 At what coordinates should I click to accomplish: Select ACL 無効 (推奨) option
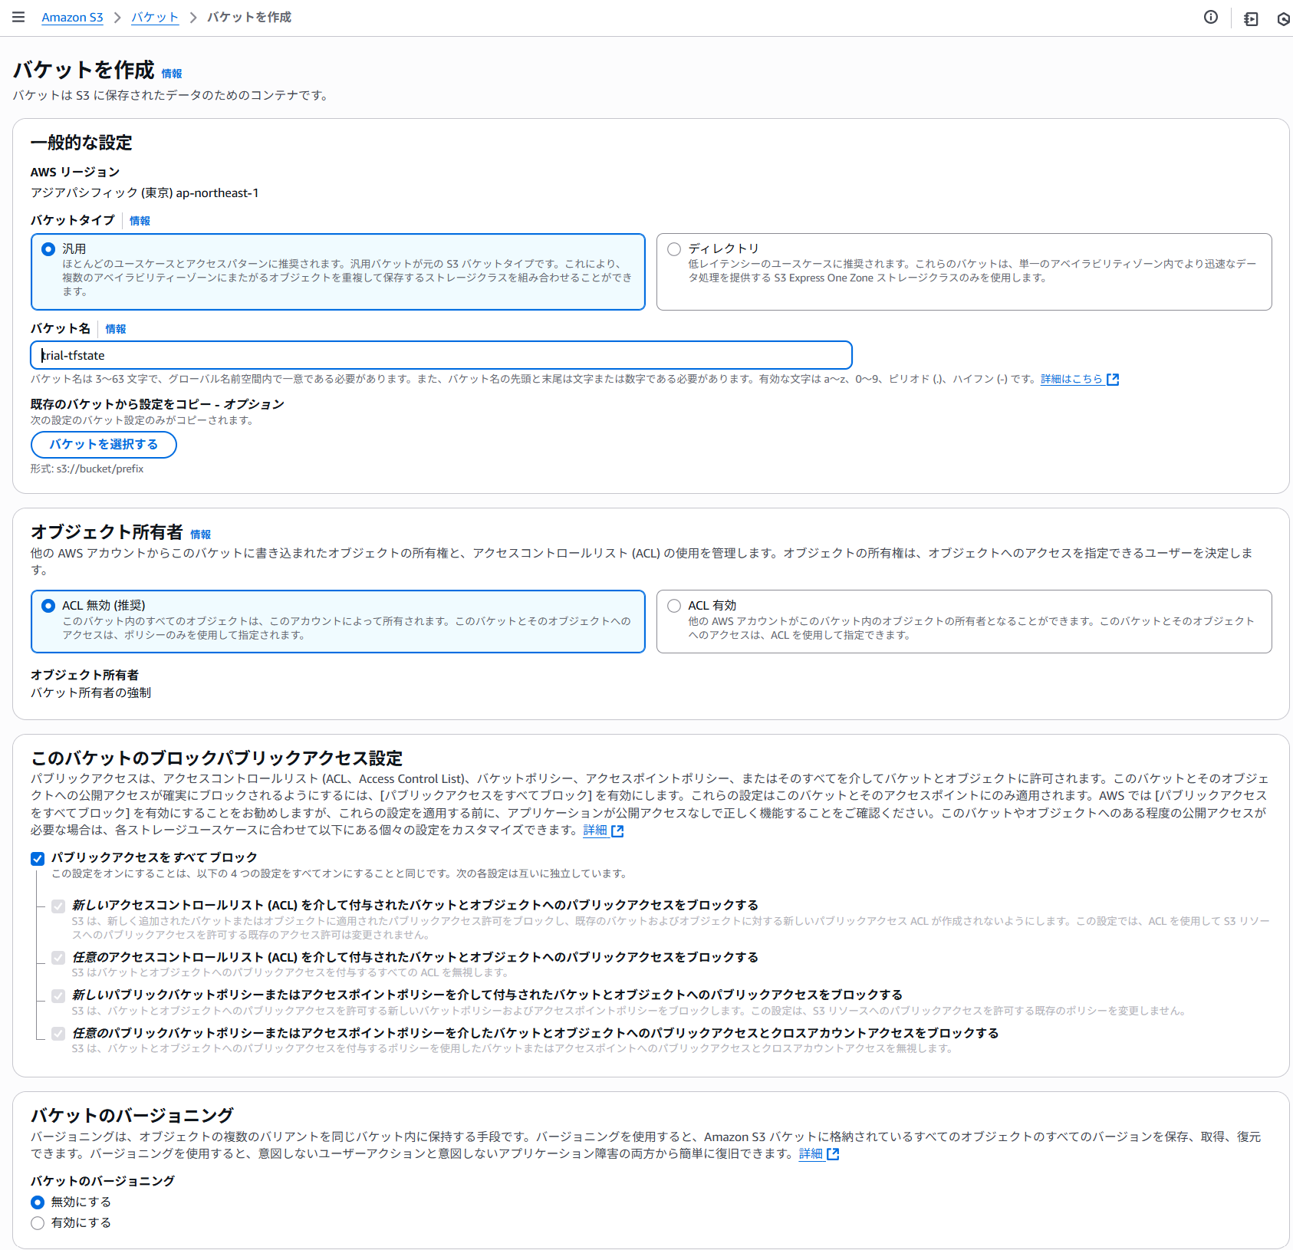48,606
